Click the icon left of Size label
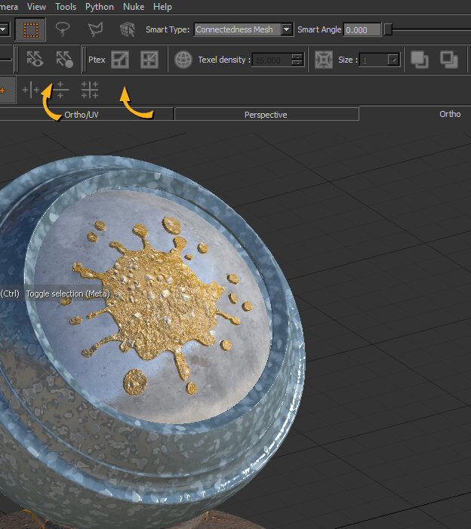The width and height of the screenshot is (471, 529). (324, 60)
